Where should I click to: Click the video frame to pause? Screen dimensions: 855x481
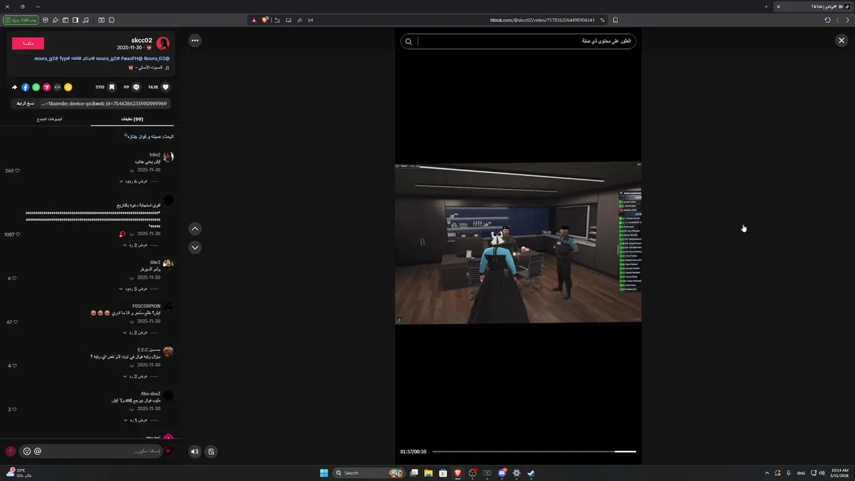(x=518, y=243)
